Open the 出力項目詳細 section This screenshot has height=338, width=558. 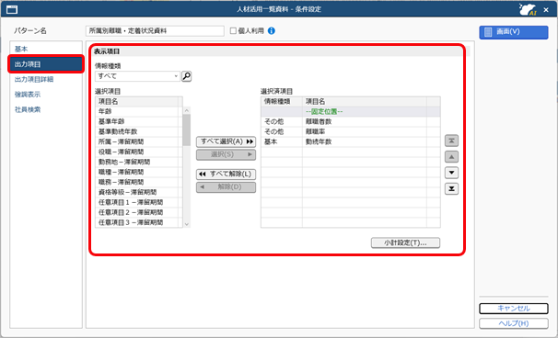[x=34, y=80]
